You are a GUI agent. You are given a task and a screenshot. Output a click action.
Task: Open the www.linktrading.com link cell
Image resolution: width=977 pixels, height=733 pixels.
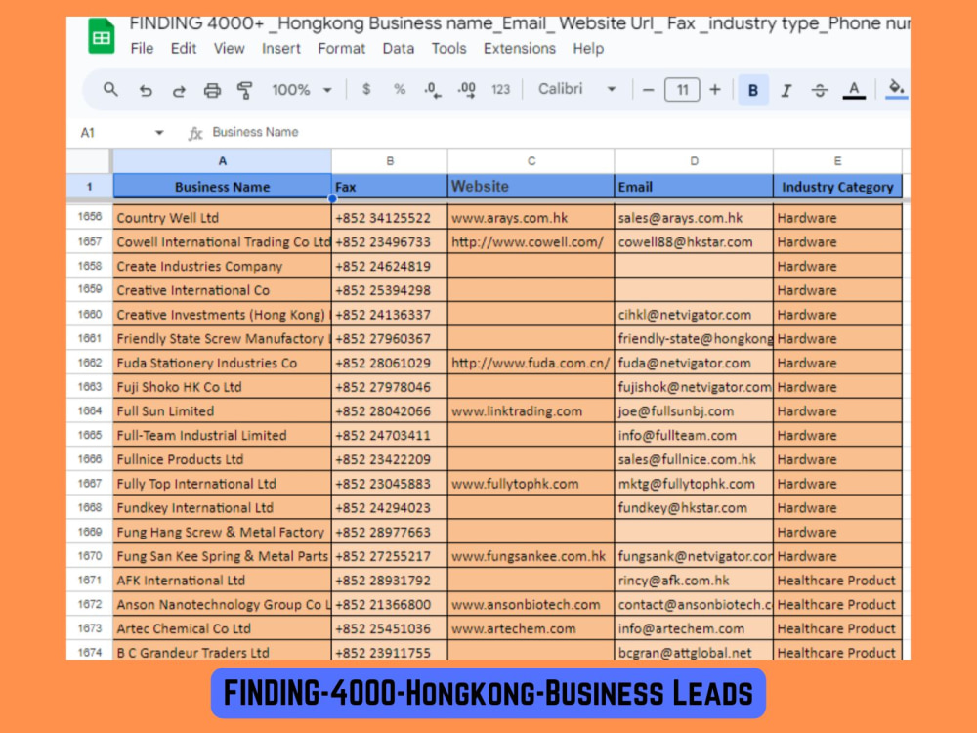(x=531, y=411)
